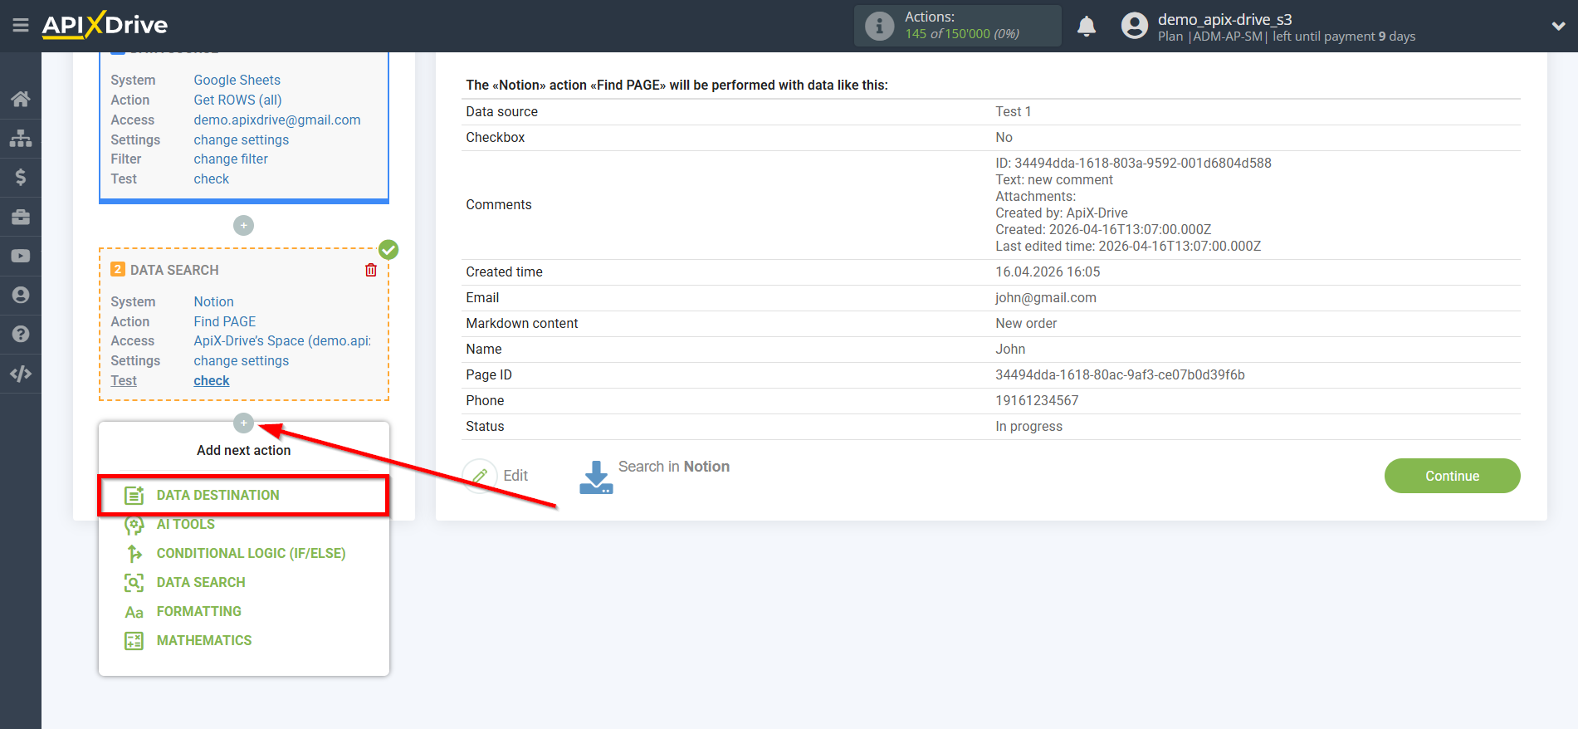Screen dimensions: 1578x729
Task: Select CONDITIONAL LOGIC (IF/ELSE) action
Action: click(x=251, y=554)
